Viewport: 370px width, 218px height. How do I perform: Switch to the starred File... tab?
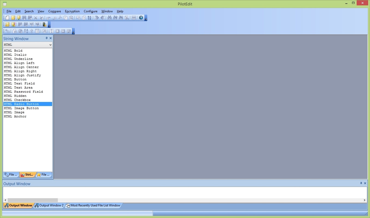(x=43, y=175)
